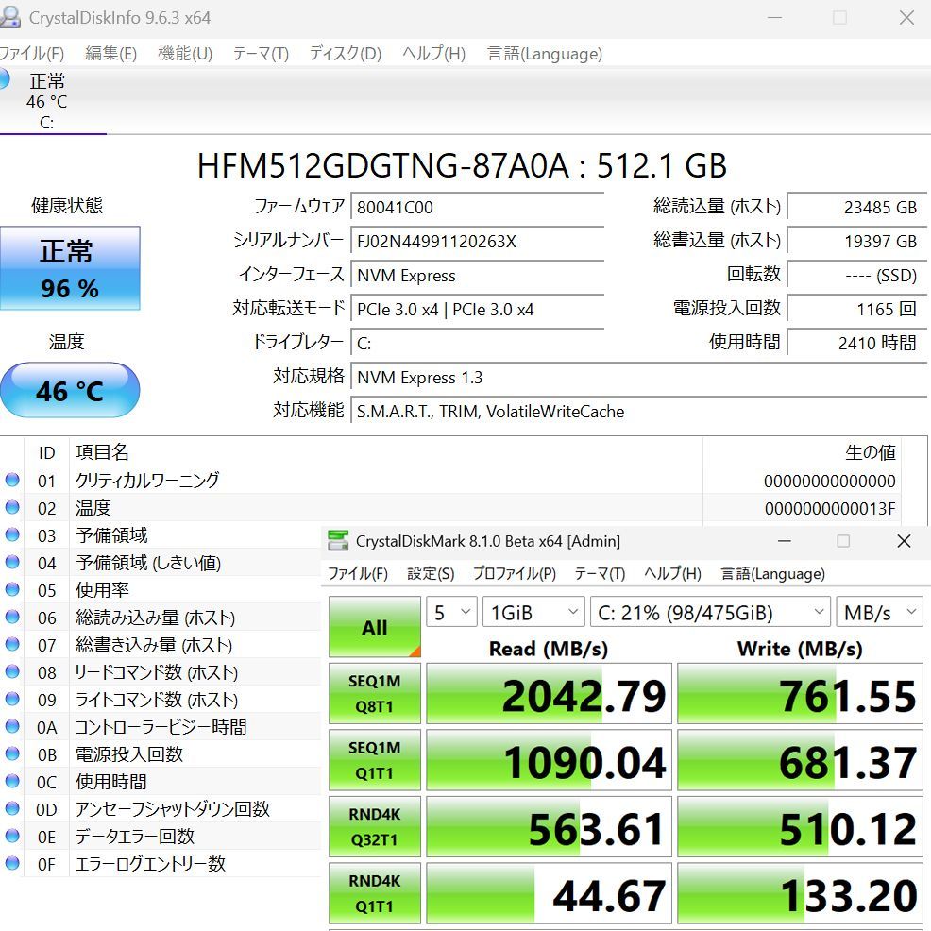Viewport: 931px width, 931px height.
Task: Open ディスク(D) menu in CrystalDiskInfo
Action: (x=345, y=54)
